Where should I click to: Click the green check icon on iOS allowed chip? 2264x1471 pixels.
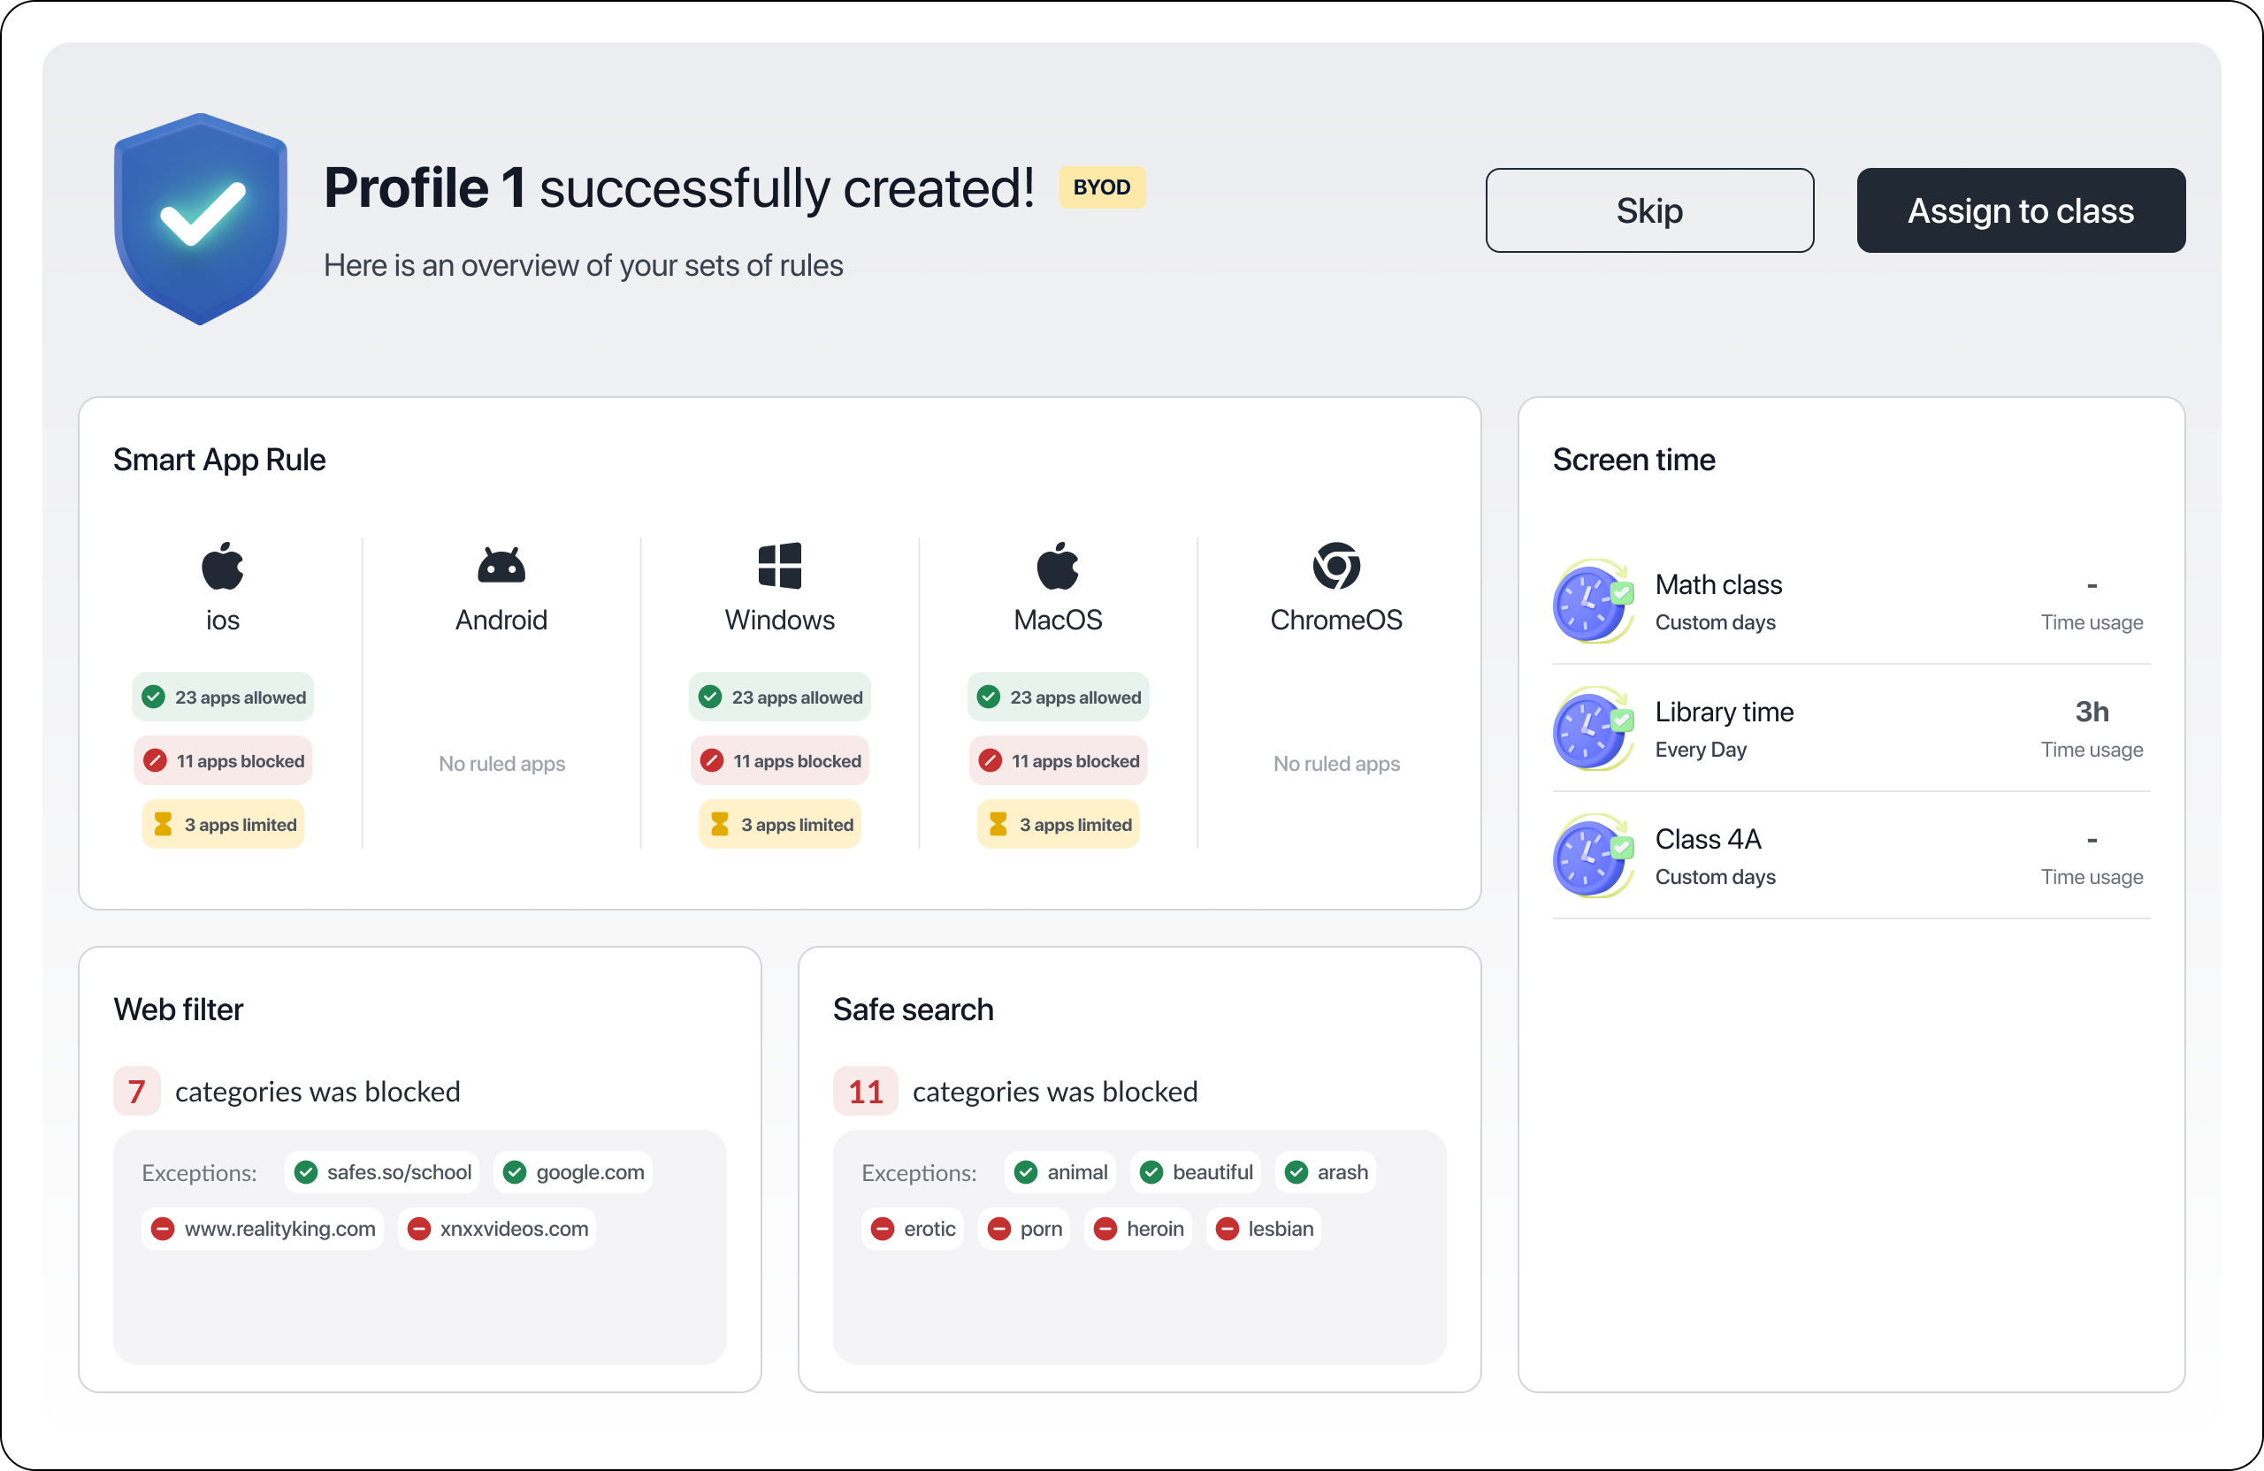(x=153, y=697)
